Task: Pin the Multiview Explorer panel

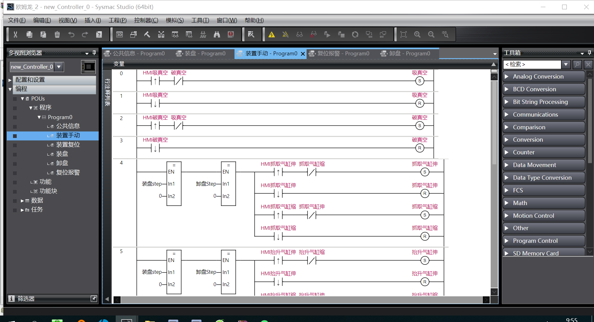Action: tap(94, 53)
